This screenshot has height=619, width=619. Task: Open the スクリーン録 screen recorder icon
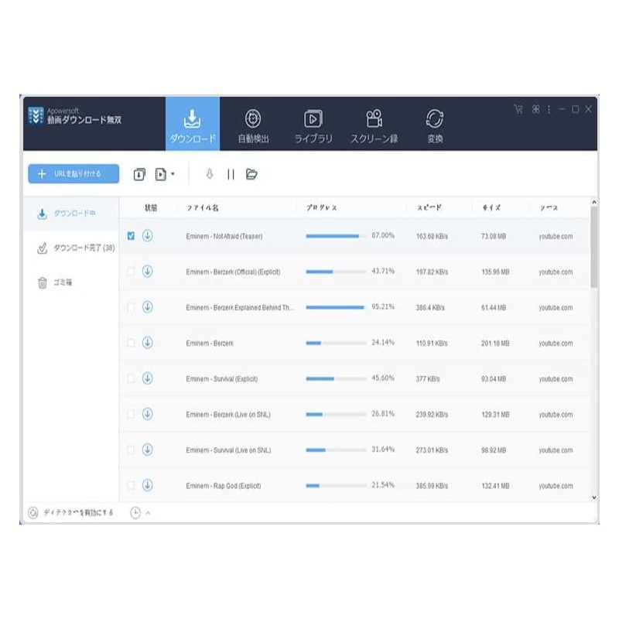[x=374, y=125]
